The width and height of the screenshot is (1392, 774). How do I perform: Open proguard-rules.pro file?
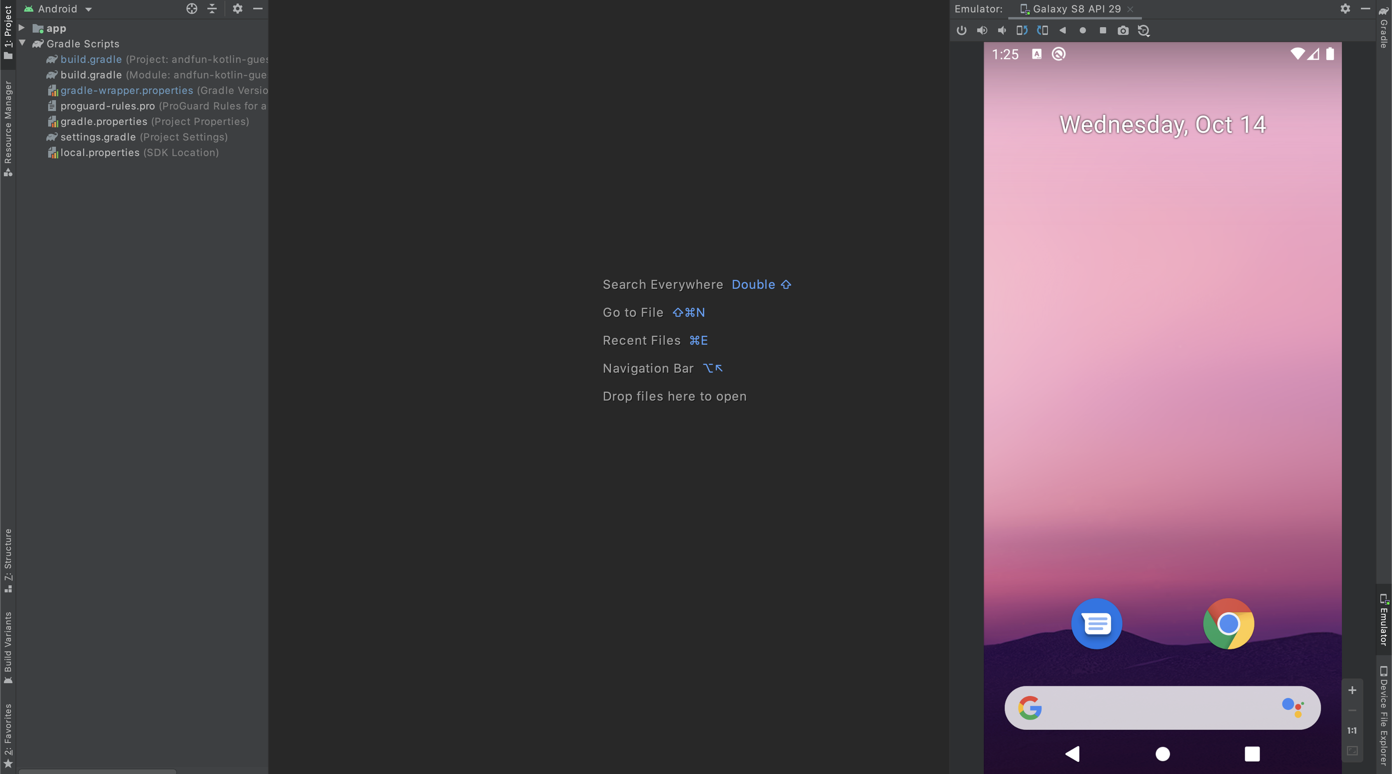coord(157,106)
